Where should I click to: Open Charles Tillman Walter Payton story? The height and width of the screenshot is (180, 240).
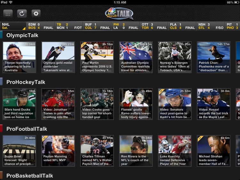(97, 151)
